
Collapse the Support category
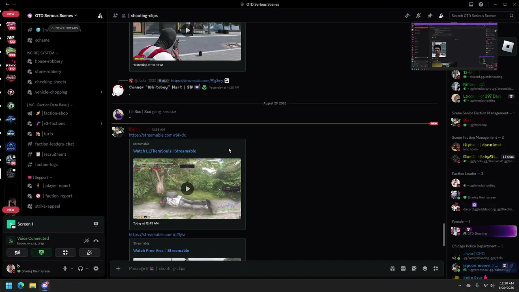click(40, 177)
